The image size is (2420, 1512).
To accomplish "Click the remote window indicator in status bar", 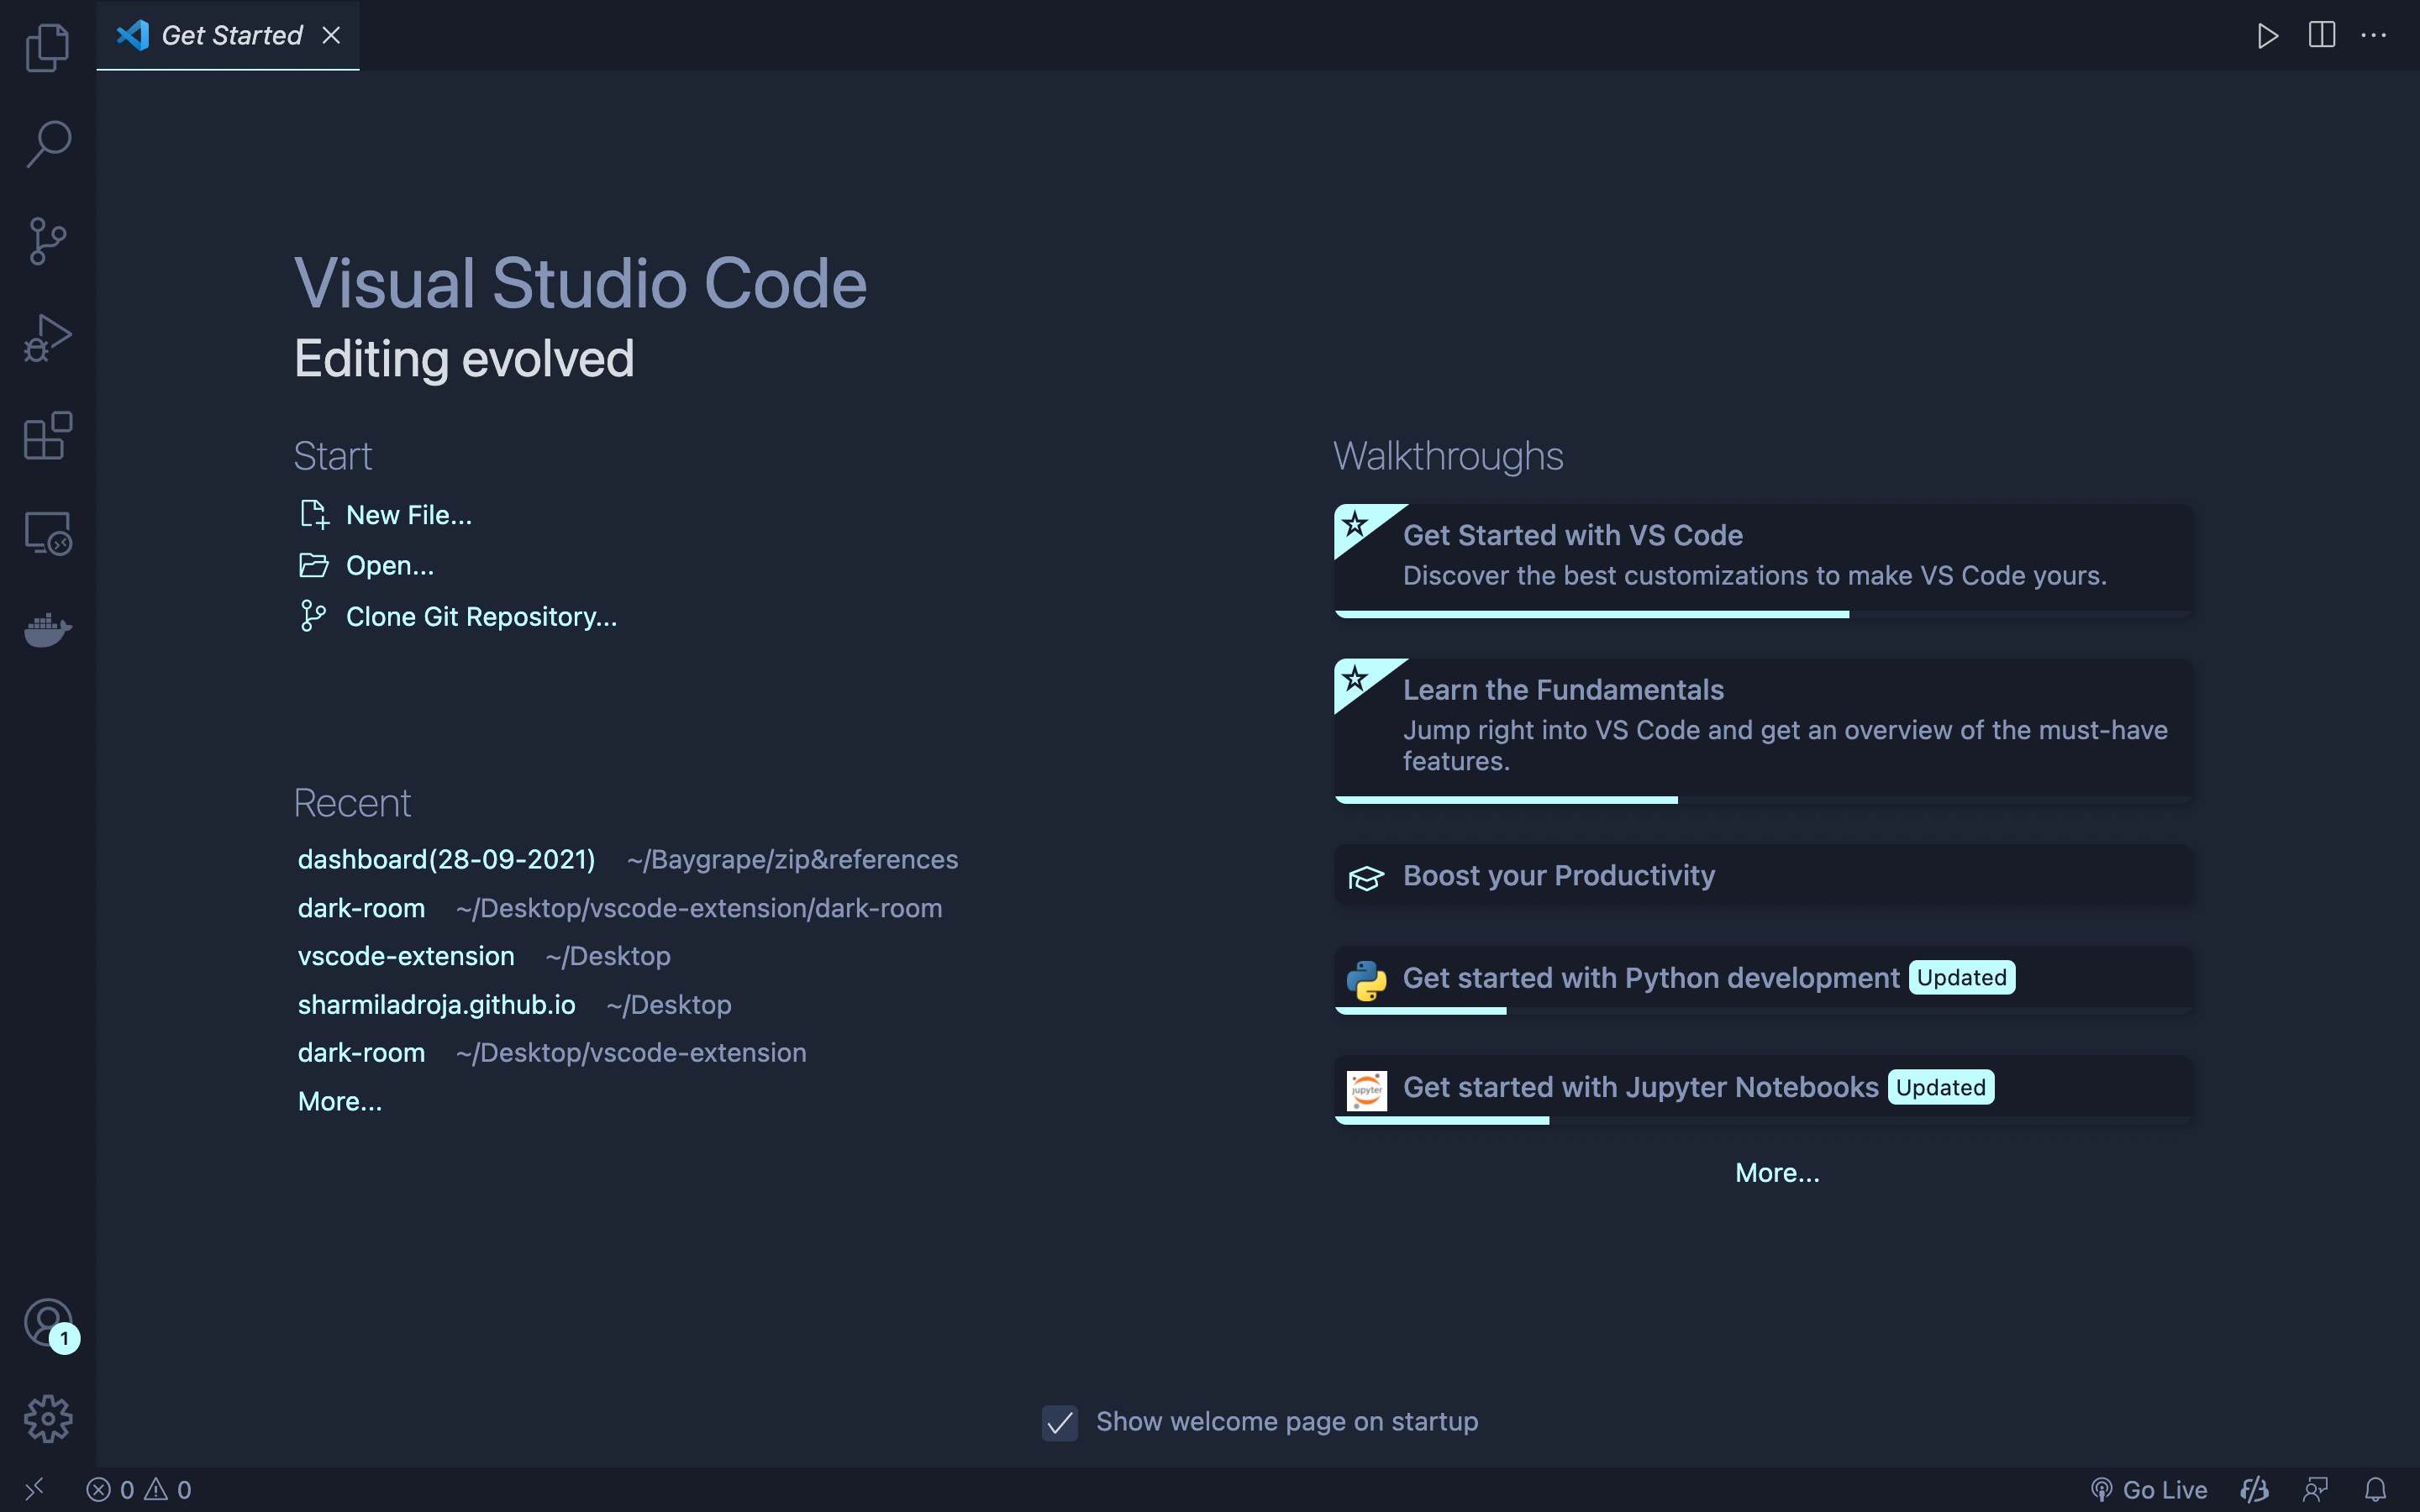I will 34,1490.
